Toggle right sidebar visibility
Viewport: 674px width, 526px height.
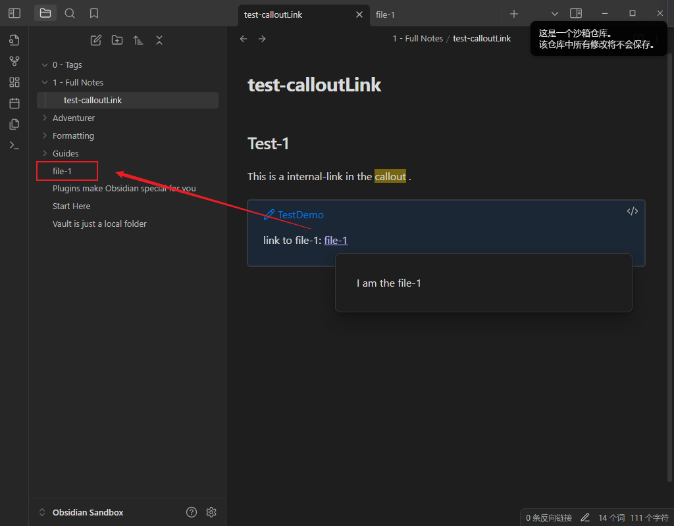(576, 13)
